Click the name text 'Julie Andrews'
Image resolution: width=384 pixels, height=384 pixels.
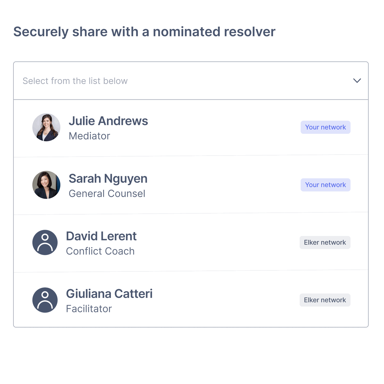(x=108, y=121)
